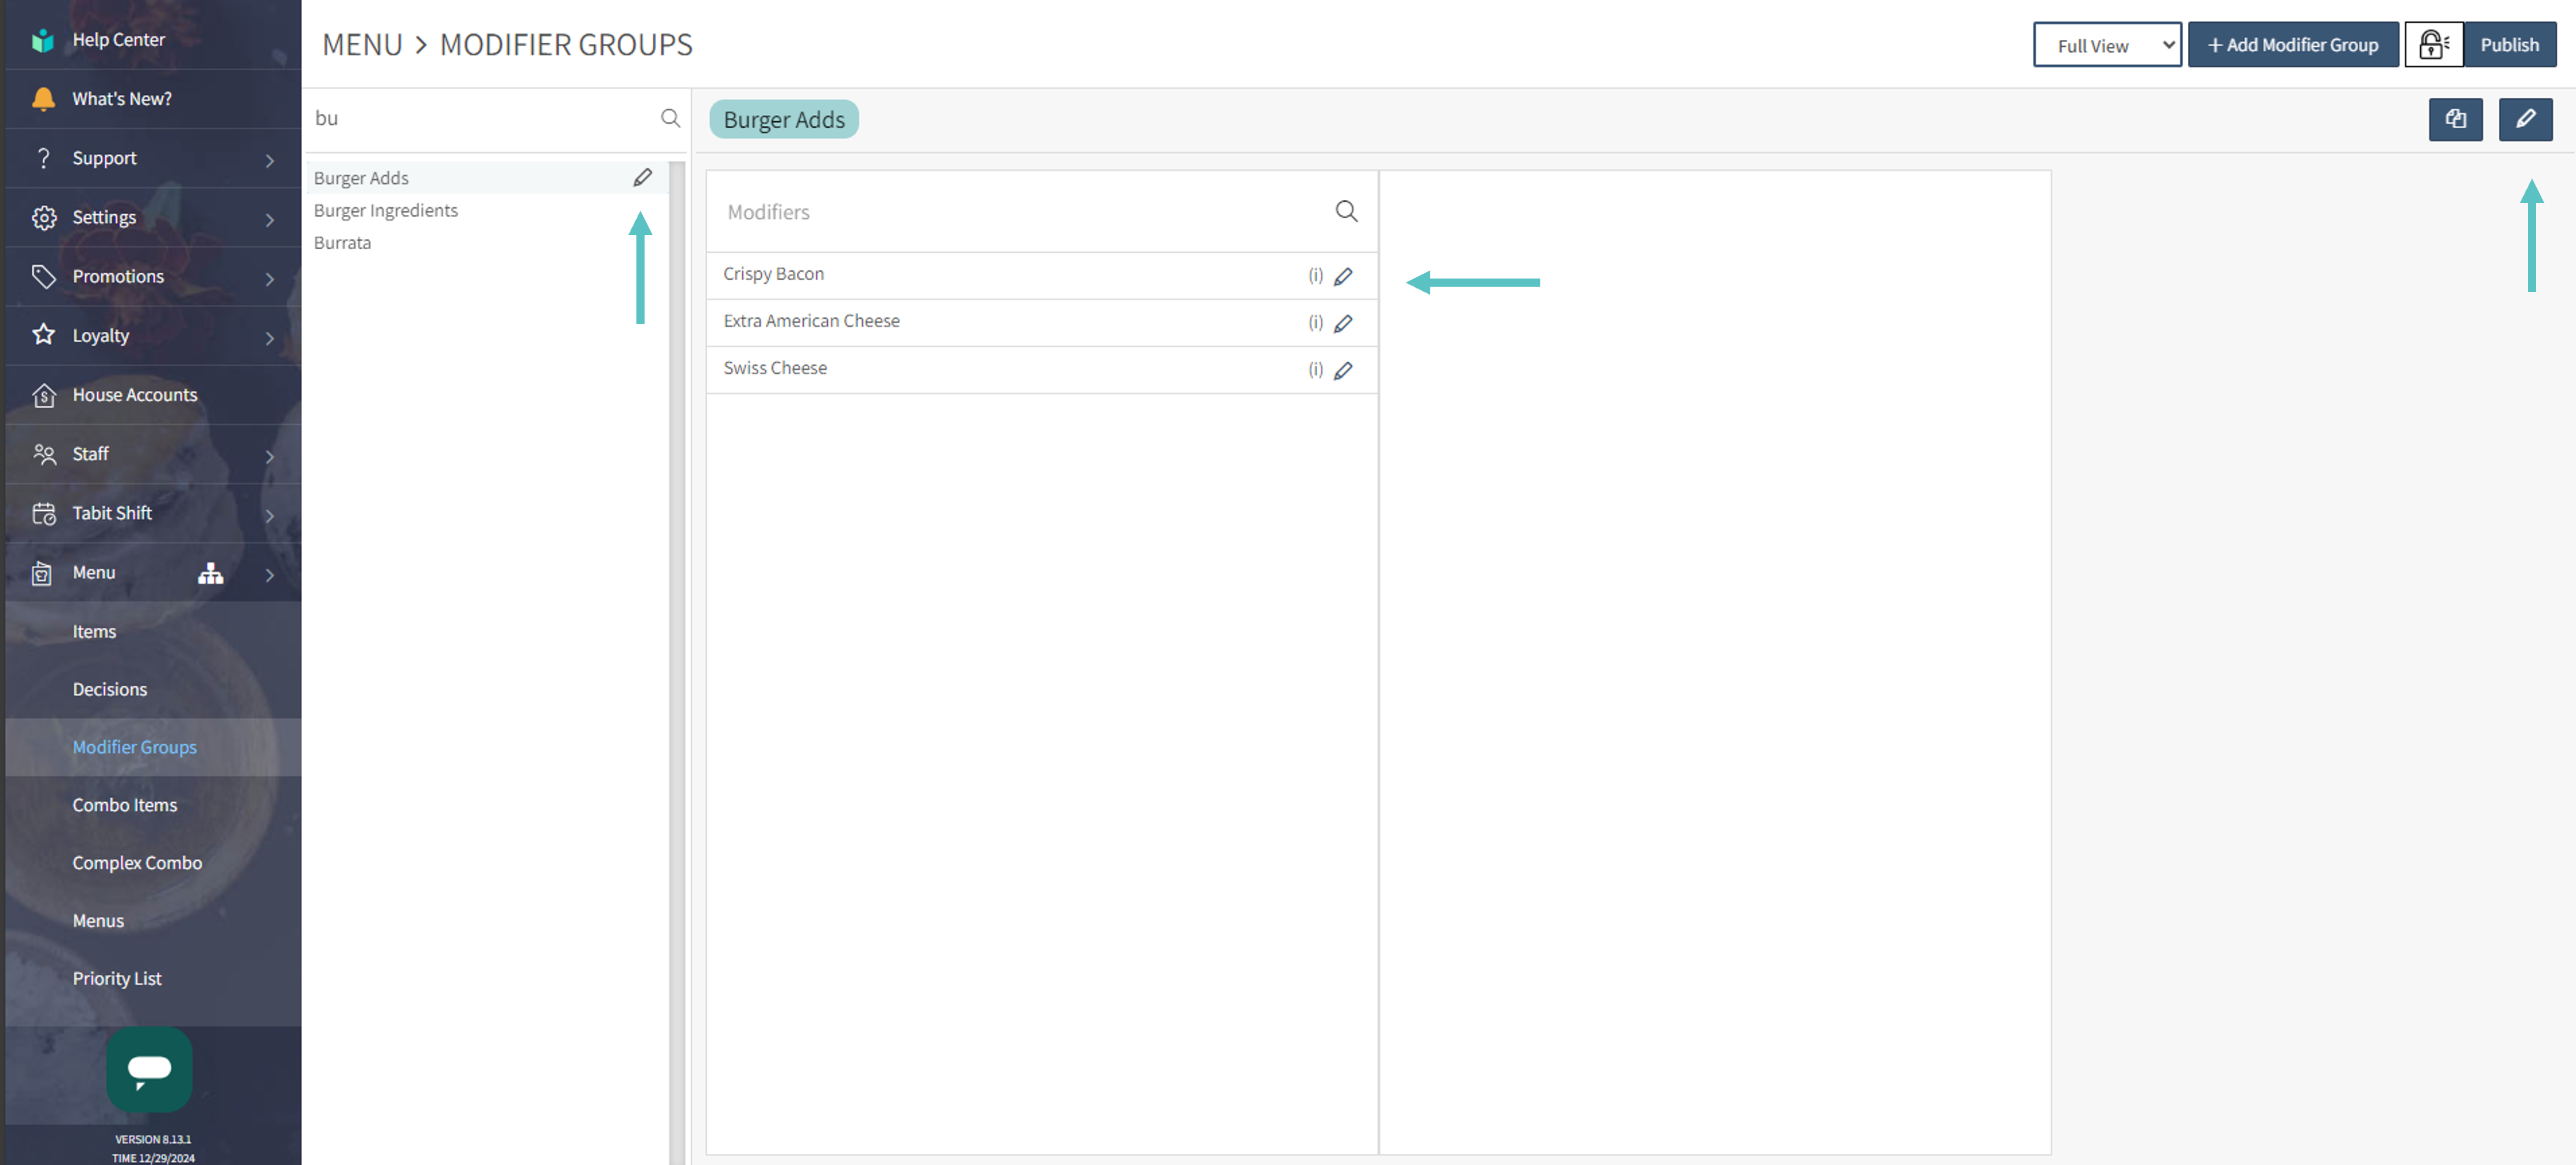Edit the Swiss Cheese modifier
Image resolution: width=2576 pixels, height=1165 pixels.
1343,371
